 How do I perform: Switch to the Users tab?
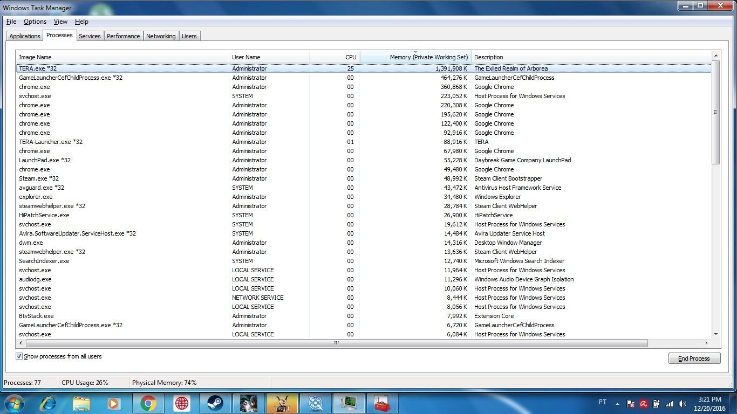[x=189, y=36]
